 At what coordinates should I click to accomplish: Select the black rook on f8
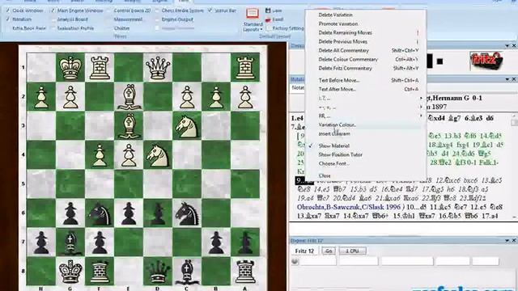point(100,272)
